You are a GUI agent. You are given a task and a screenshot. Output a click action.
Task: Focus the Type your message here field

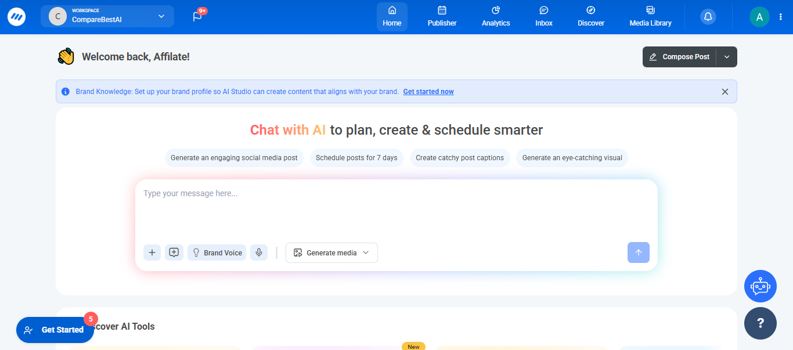396,209
